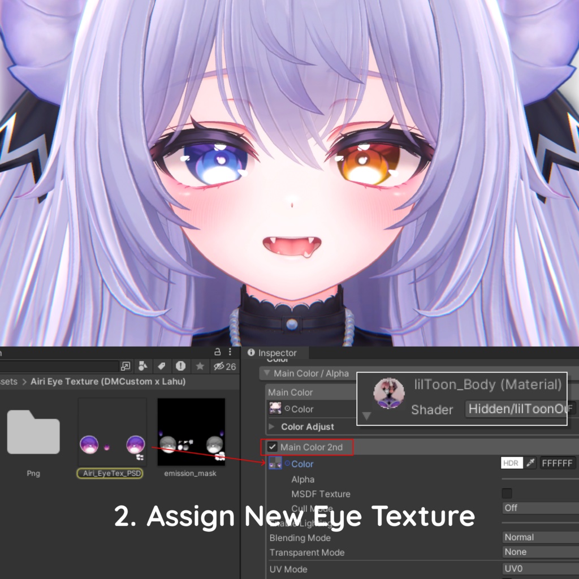Click the texture picker circle beside Main Color's Color
The height and width of the screenshot is (579, 579).
tap(287, 408)
